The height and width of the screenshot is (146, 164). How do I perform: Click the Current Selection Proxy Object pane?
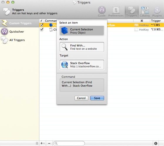(82, 31)
